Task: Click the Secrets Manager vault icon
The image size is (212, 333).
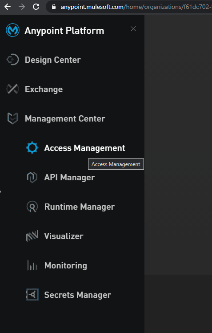Action: tap(32, 295)
